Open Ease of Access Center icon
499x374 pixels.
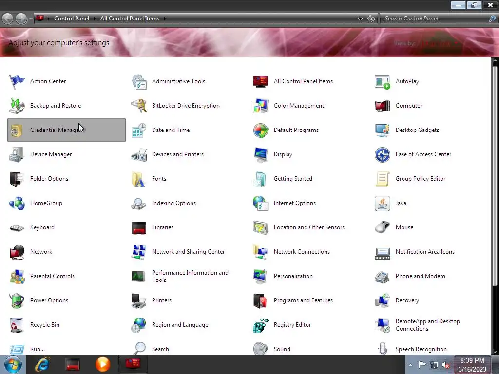click(382, 154)
